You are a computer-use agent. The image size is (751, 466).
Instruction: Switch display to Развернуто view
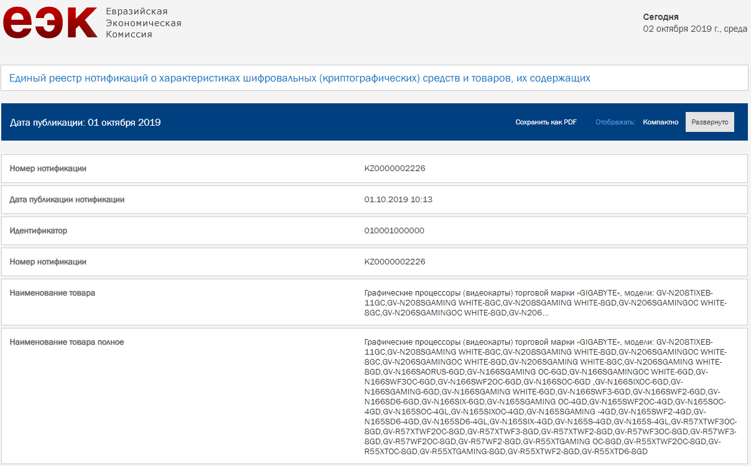click(710, 123)
